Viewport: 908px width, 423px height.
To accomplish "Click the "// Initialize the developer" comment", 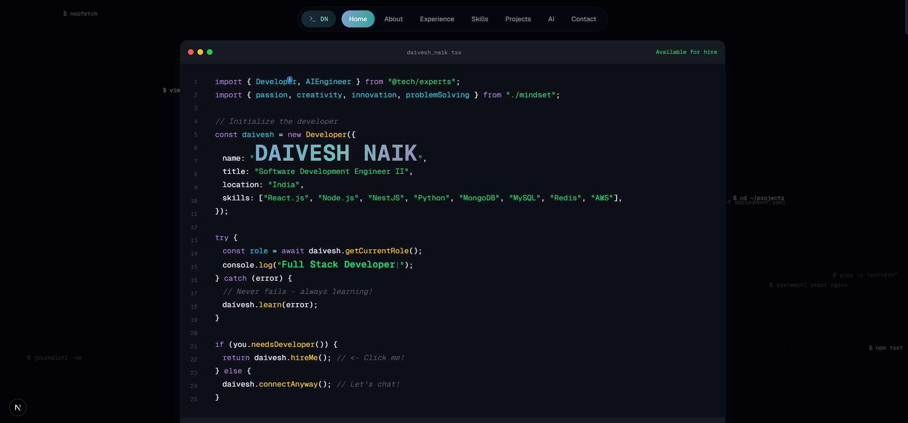I will 276,121.
